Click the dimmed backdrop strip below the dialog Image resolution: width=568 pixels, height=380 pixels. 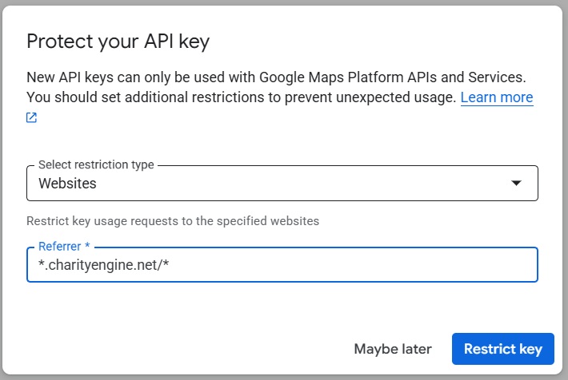[284, 377]
